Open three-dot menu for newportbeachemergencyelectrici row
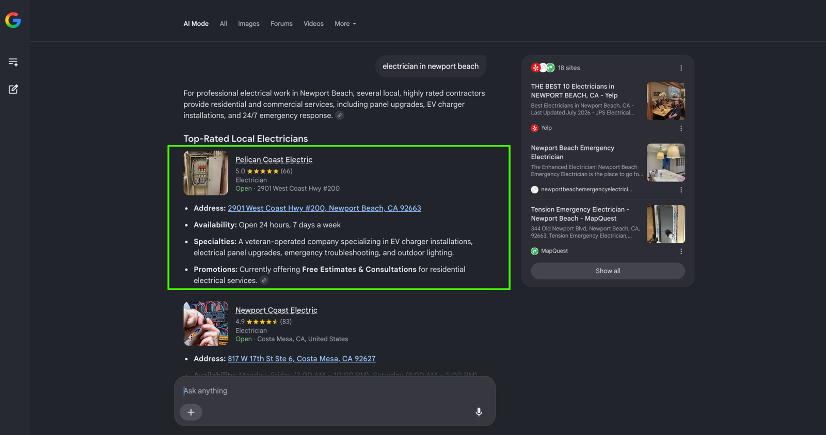 (x=681, y=190)
